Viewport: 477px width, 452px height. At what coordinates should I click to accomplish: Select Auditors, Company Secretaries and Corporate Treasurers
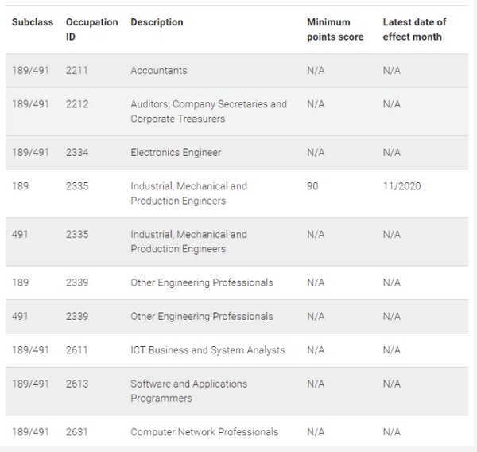208,111
